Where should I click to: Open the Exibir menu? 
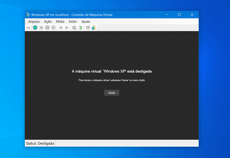73,22
